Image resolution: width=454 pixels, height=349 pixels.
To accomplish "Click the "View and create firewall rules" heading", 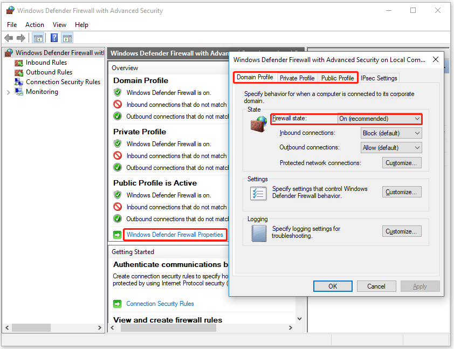I will coord(168,320).
